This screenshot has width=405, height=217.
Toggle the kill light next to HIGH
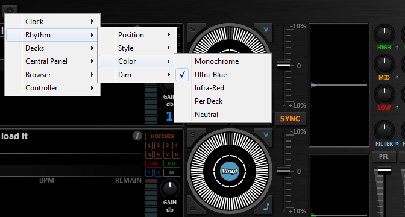click(x=397, y=47)
